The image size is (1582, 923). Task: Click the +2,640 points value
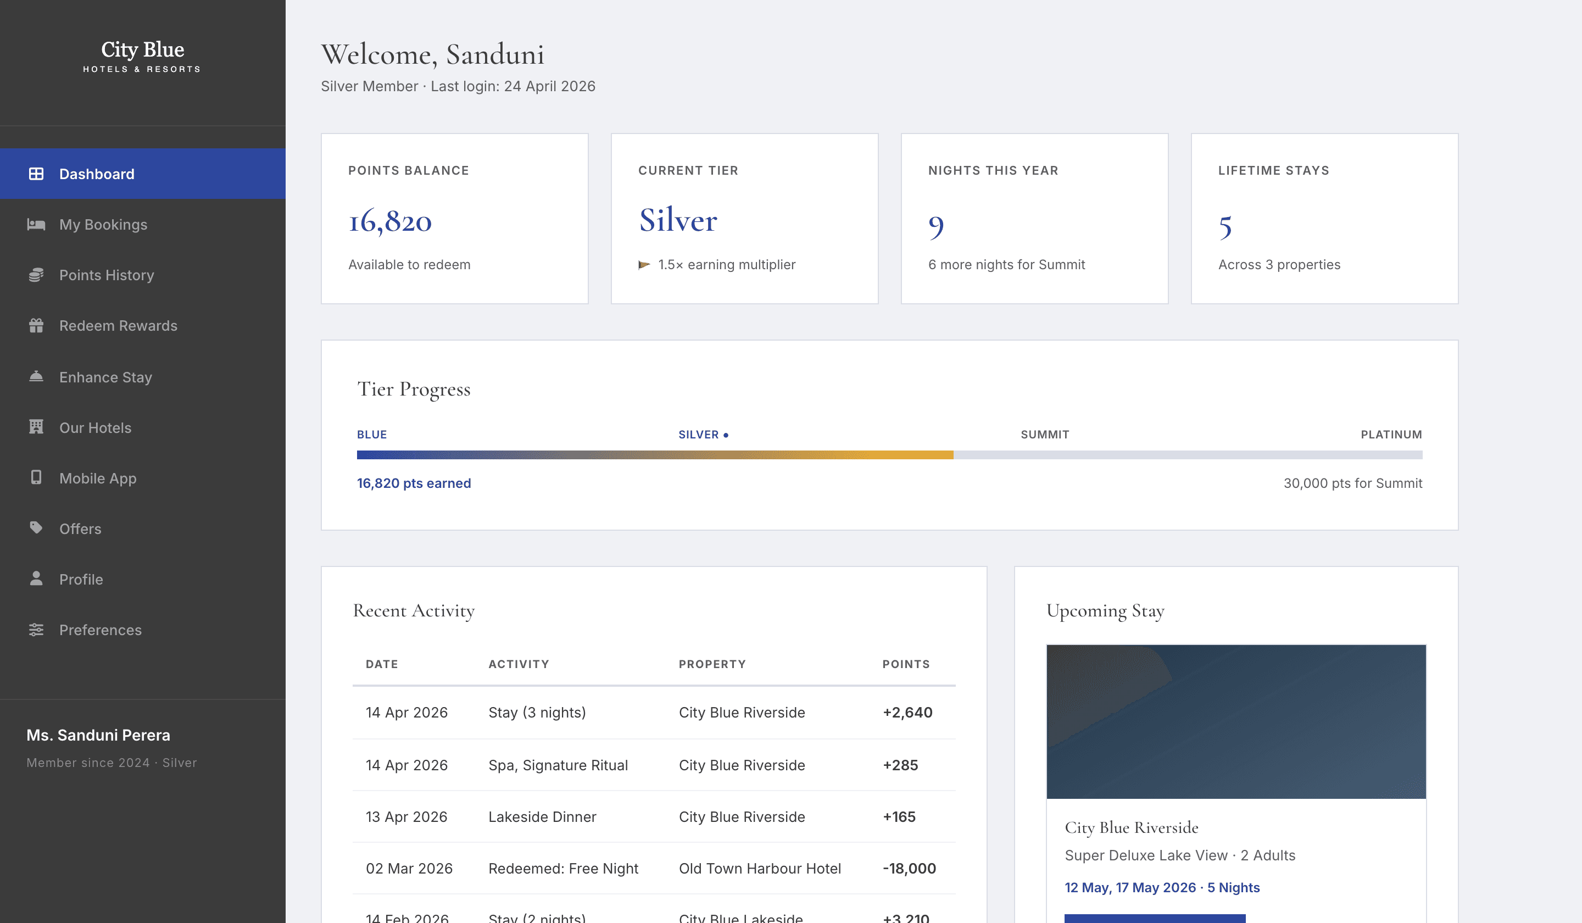(x=907, y=713)
